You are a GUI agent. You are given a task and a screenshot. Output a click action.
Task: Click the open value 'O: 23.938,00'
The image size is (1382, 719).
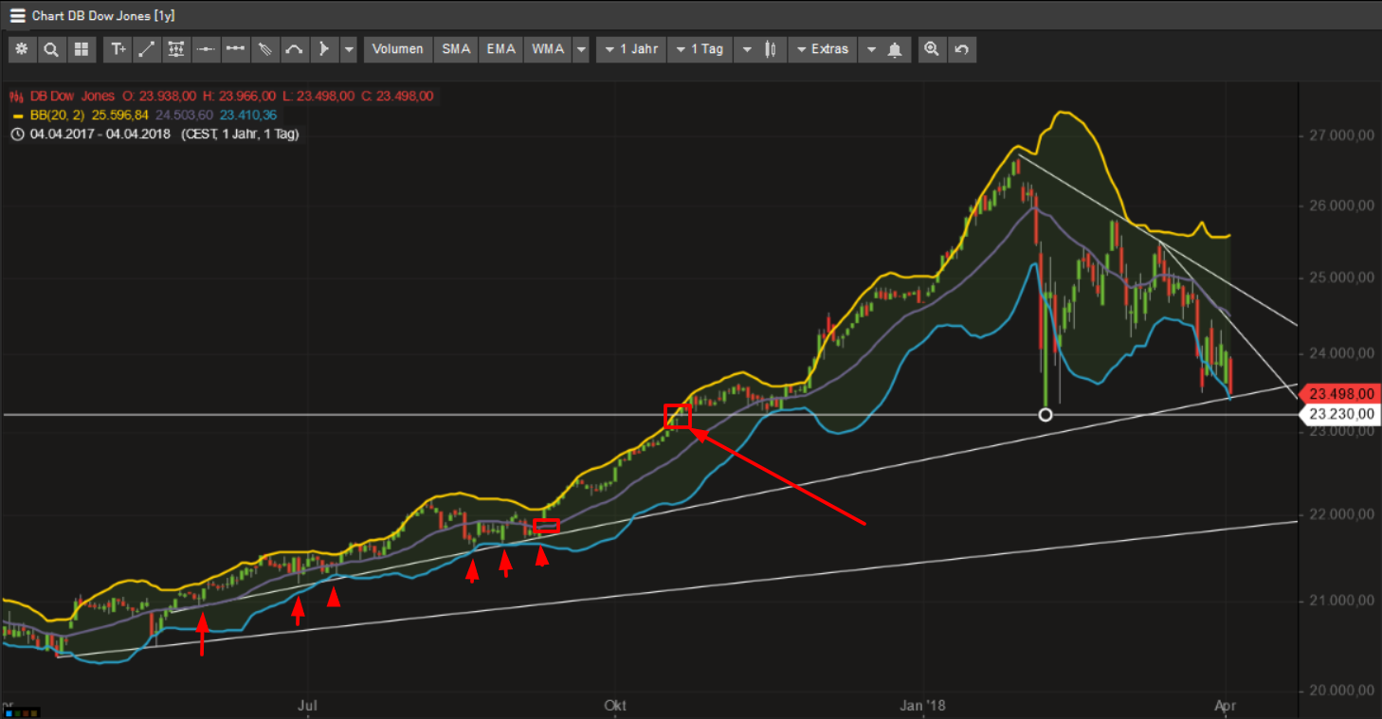pos(158,96)
